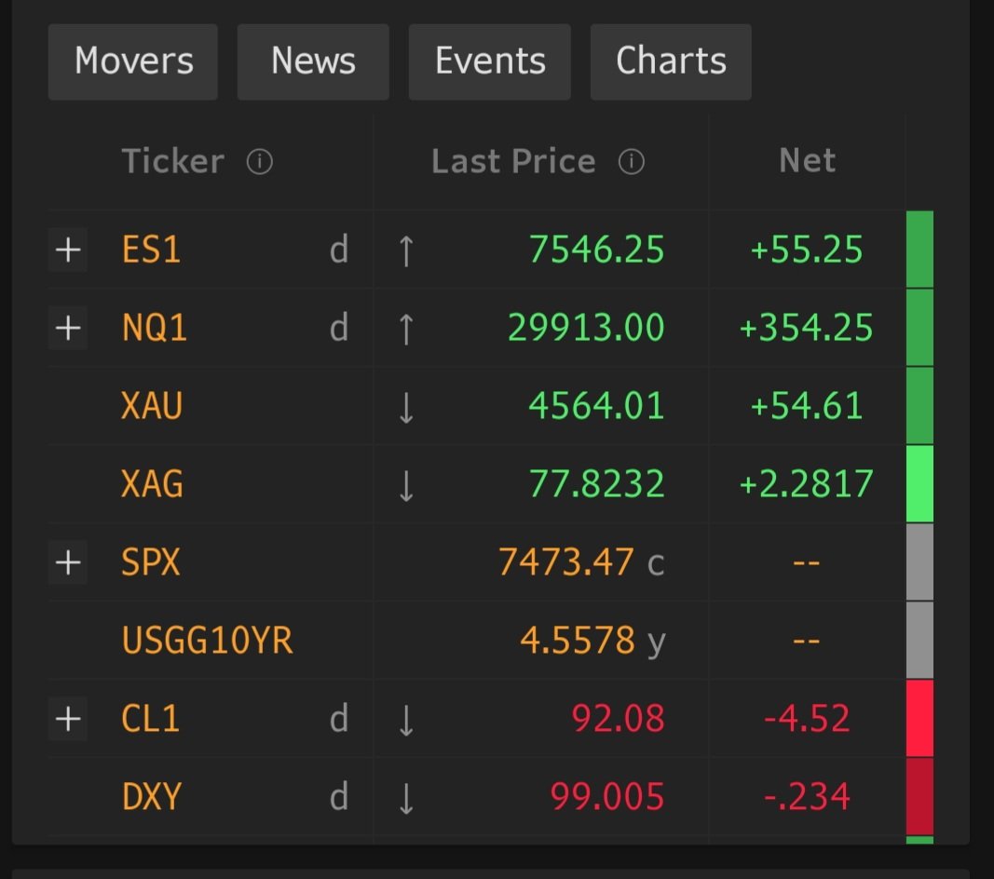The height and width of the screenshot is (879, 994).
Task: Click the gray bar beside SPX row
Action: [x=919, y=562]
